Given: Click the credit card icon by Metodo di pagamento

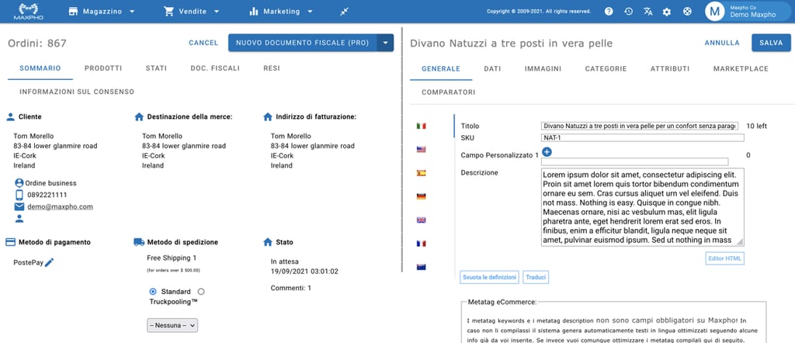Looking at the screenshot, I should tap(10, 242).
